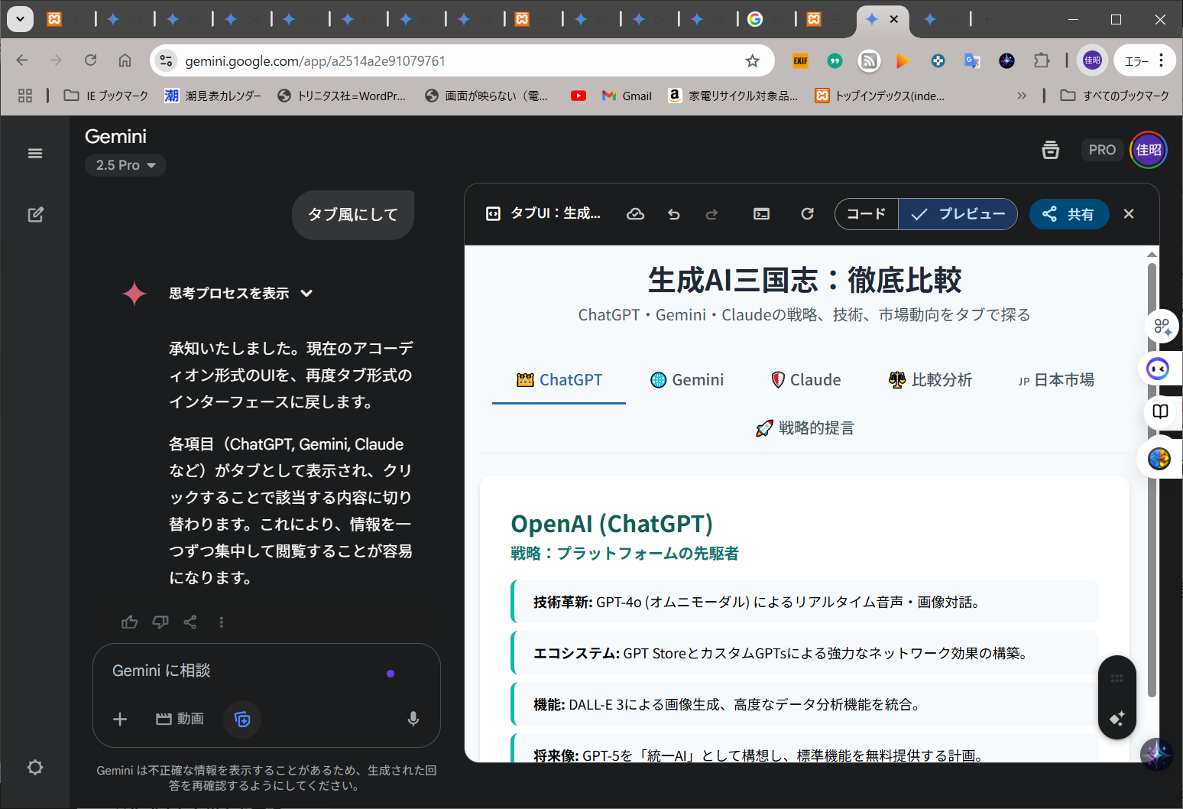The image size is (1183, 809).
Task: Open the Chrome apps grid shortcut
Action: (x=25, y=96)
